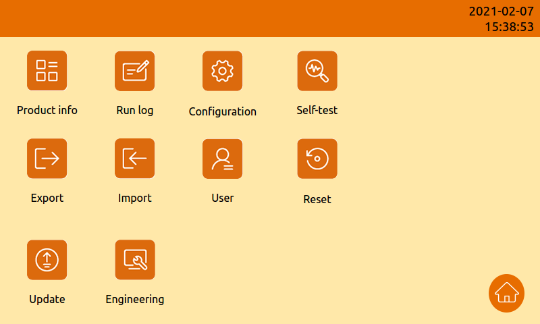Screen dimensions: 540x324
Task: Open the Update upload icon
Action: [x=47, y=260]
